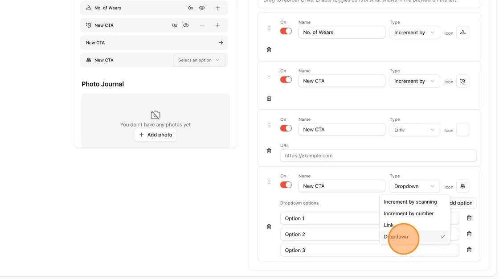Change the stamp icon of Dropdown CTA
499x279 pixels.
click(x=462, y=186)
